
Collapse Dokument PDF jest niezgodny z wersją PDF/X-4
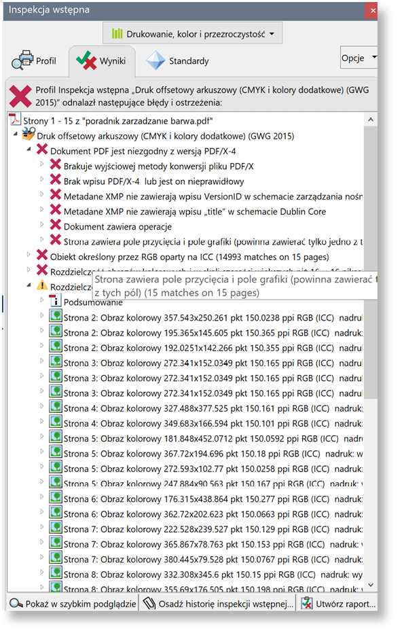[x=29, y=149]
